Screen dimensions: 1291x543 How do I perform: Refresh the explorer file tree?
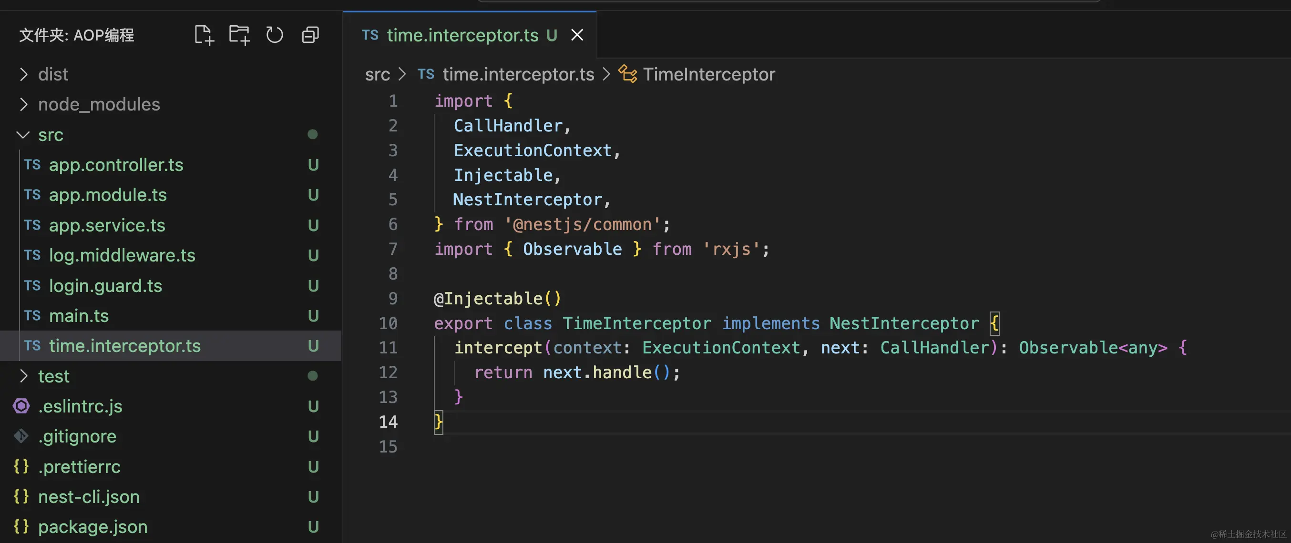(274, 35)
